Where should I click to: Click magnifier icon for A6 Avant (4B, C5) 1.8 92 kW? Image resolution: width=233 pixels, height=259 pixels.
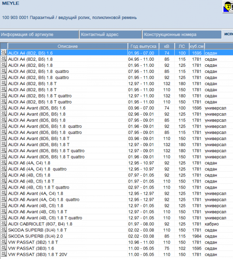point(4,205)
